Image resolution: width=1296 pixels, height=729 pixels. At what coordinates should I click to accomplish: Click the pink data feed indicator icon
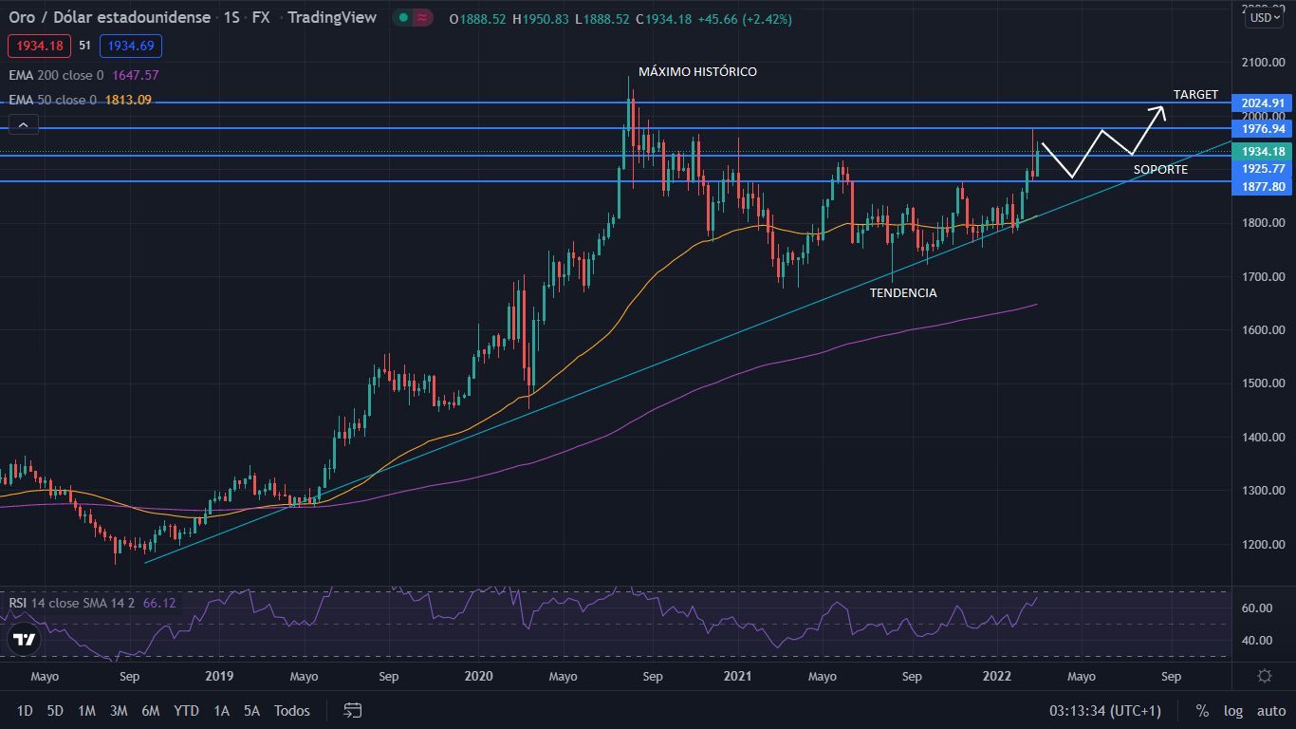coord(423,18)
